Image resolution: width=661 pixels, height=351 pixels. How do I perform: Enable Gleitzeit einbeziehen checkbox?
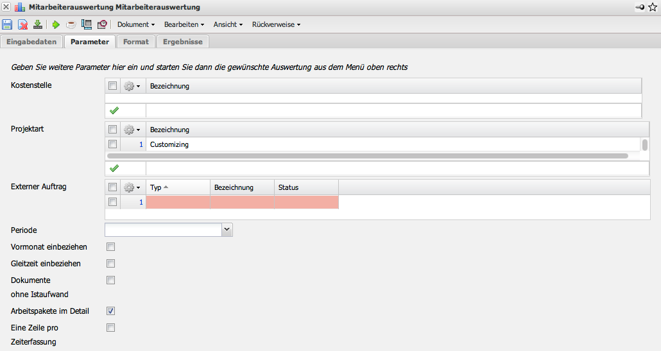coord(110,263)
